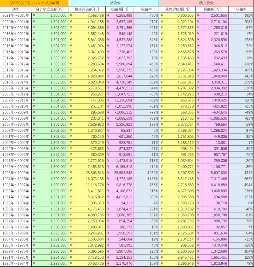Select the 1980年～1984年 period cell
The width and height of the screenshot is (254, 267).
(x=16, y=264)
